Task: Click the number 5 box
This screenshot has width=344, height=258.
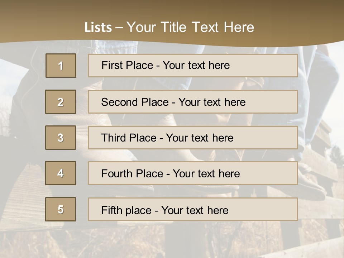Action: click(61, 209)
